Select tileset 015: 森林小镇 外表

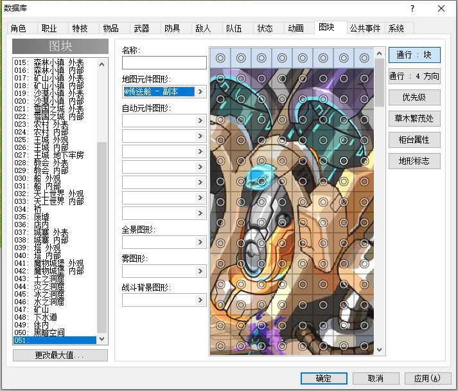(55, 62)
